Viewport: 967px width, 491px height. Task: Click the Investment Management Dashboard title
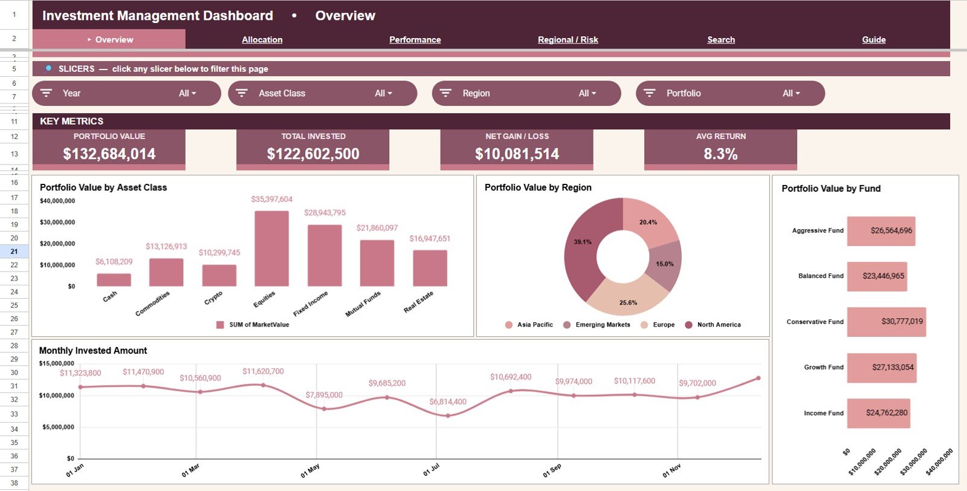click(158, 16)
